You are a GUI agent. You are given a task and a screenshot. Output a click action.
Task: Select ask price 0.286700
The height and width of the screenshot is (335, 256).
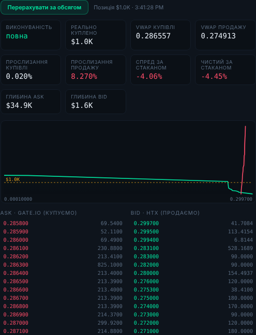[16, 298]
